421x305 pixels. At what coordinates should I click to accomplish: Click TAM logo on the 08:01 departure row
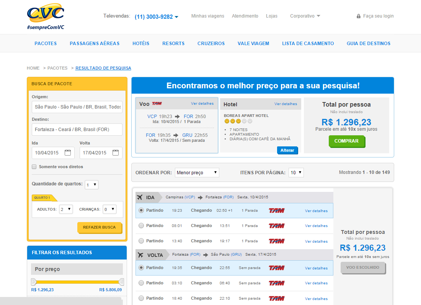point(277,226)
